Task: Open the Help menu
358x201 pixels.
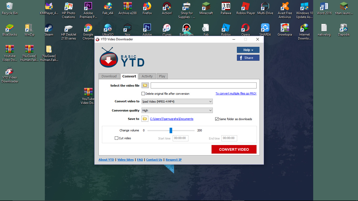Action: (x=248, y=50)
